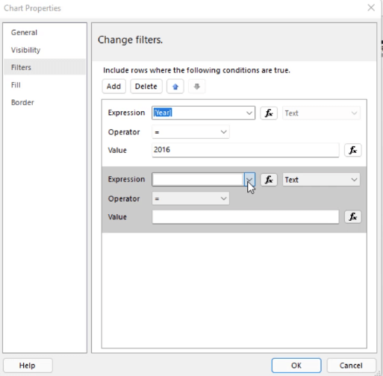Open fx editor for second filter expression
The height and width of the screenshot is (376, 383).
point(269,180)
